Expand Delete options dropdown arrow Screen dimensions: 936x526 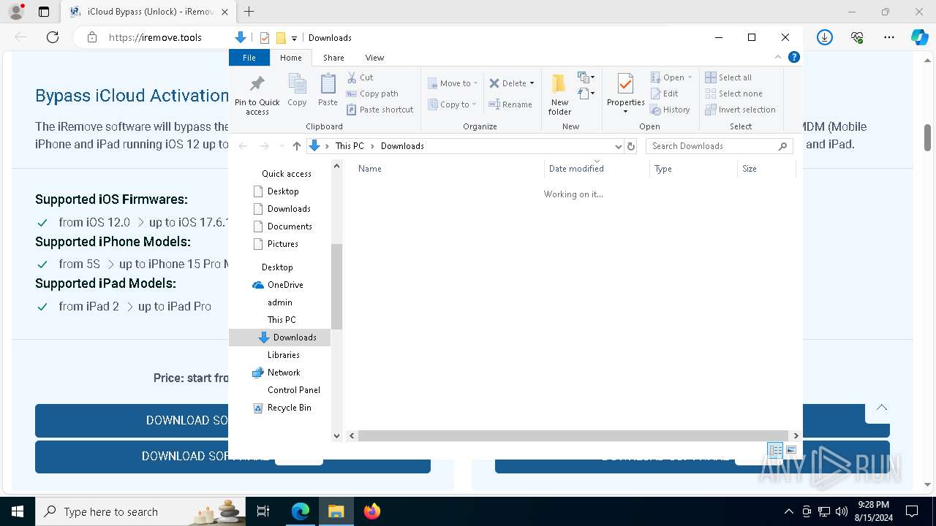[532, 83]
